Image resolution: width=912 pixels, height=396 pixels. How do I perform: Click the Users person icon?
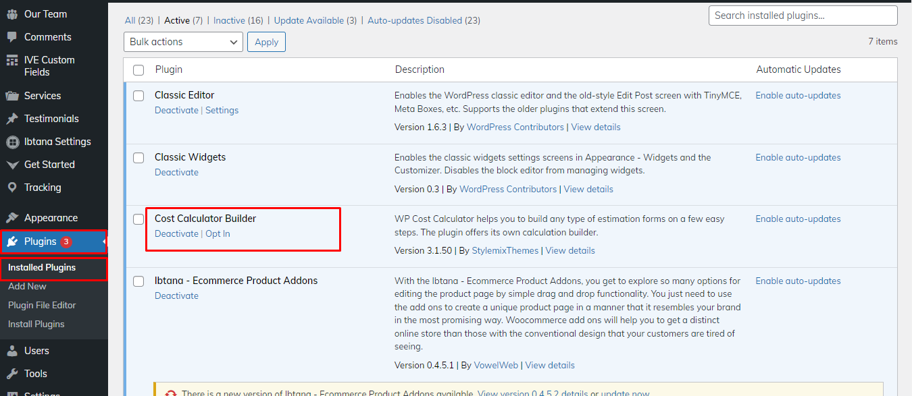12,351
